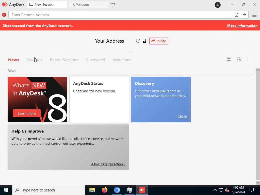
Task: Click the padlock security icon
Action: (145, 41)
